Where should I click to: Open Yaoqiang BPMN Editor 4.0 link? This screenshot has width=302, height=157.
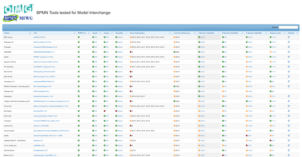44,81
